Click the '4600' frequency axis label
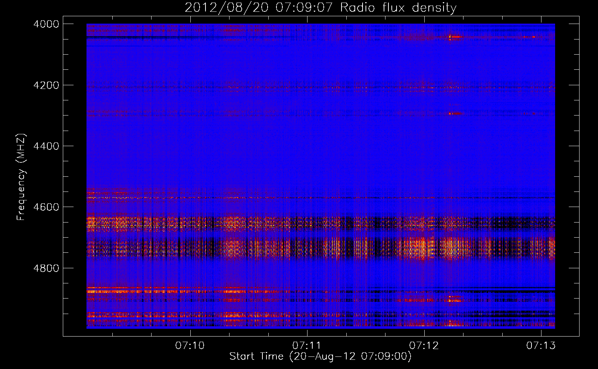 [x=46, y=207]
